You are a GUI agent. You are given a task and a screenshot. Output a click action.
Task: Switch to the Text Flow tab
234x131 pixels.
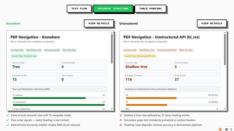(79, 9)
